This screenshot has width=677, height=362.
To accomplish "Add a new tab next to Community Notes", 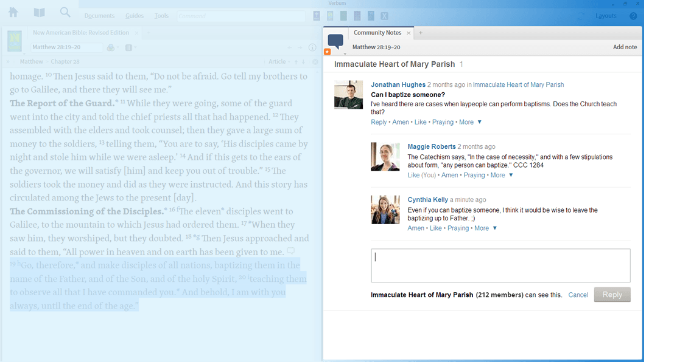I will coord(421,33).
